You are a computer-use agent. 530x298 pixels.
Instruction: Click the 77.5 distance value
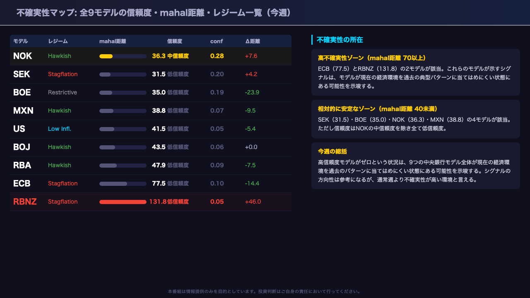(x=159, y=183)
